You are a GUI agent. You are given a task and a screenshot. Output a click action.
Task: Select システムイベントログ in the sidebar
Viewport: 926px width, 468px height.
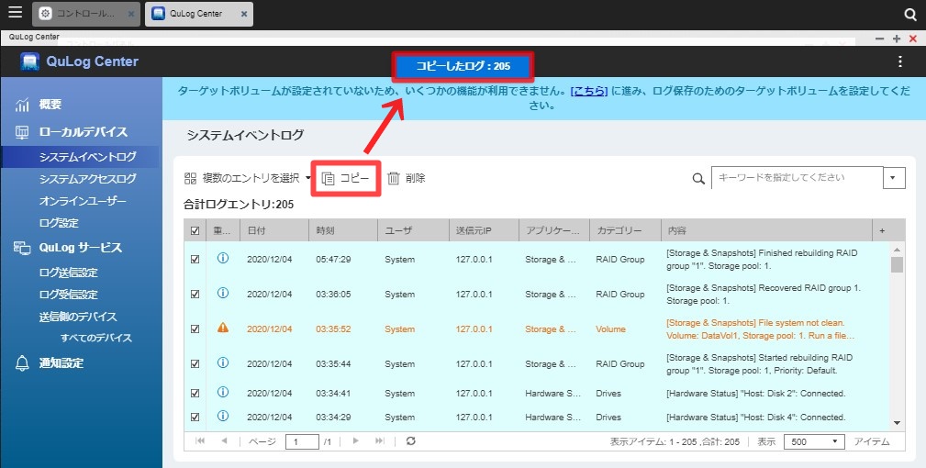click(x=87, y=157)
